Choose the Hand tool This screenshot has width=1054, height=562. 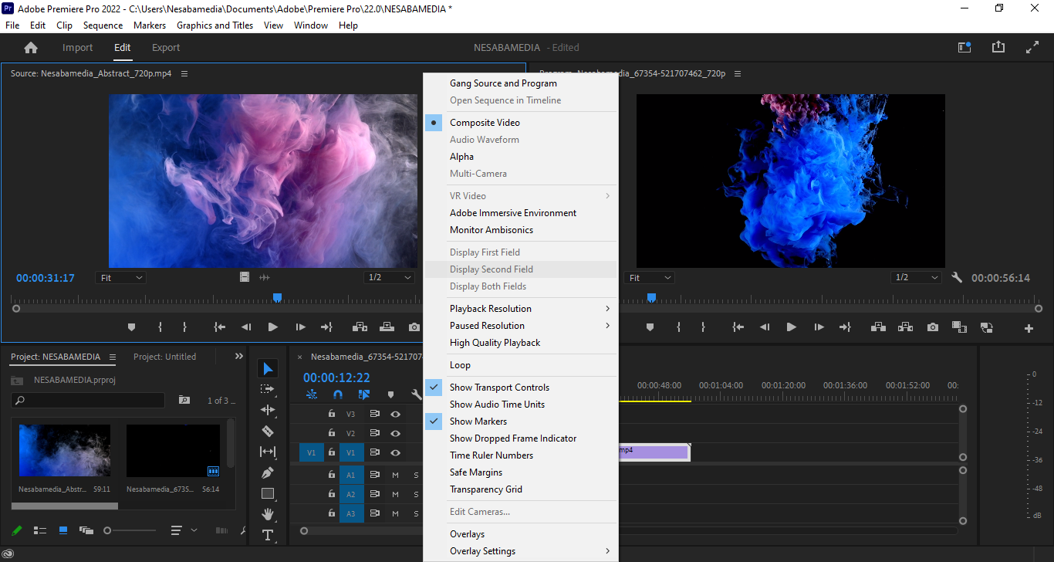268,514
